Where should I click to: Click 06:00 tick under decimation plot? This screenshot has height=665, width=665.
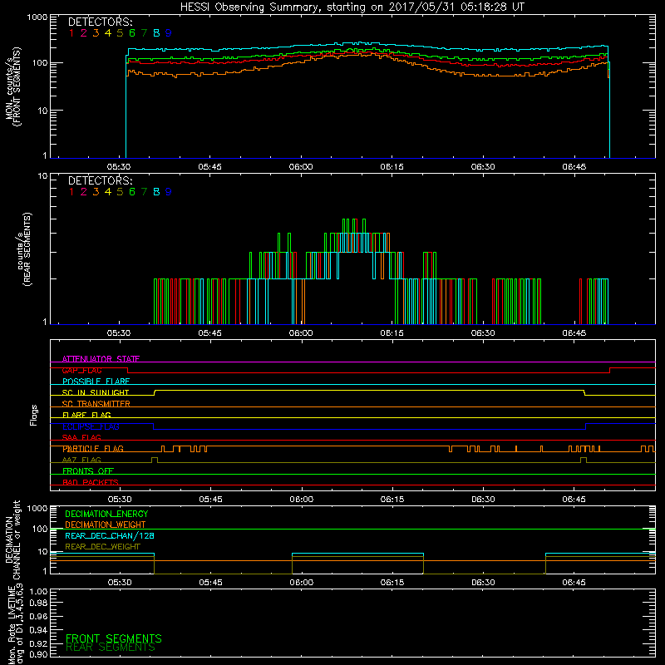pos(302,583)
